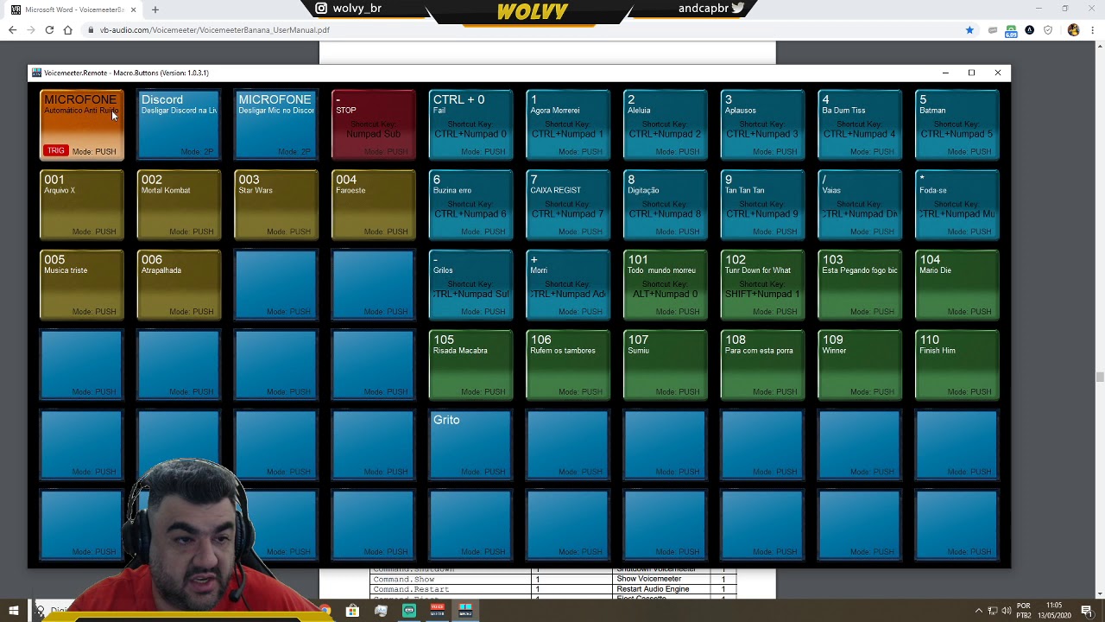Trigger the 109 Winner macro button
The image size is (1105, 622).
tap(860, 365)
